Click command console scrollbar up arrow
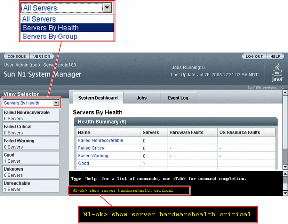 (x=285, y=174)
